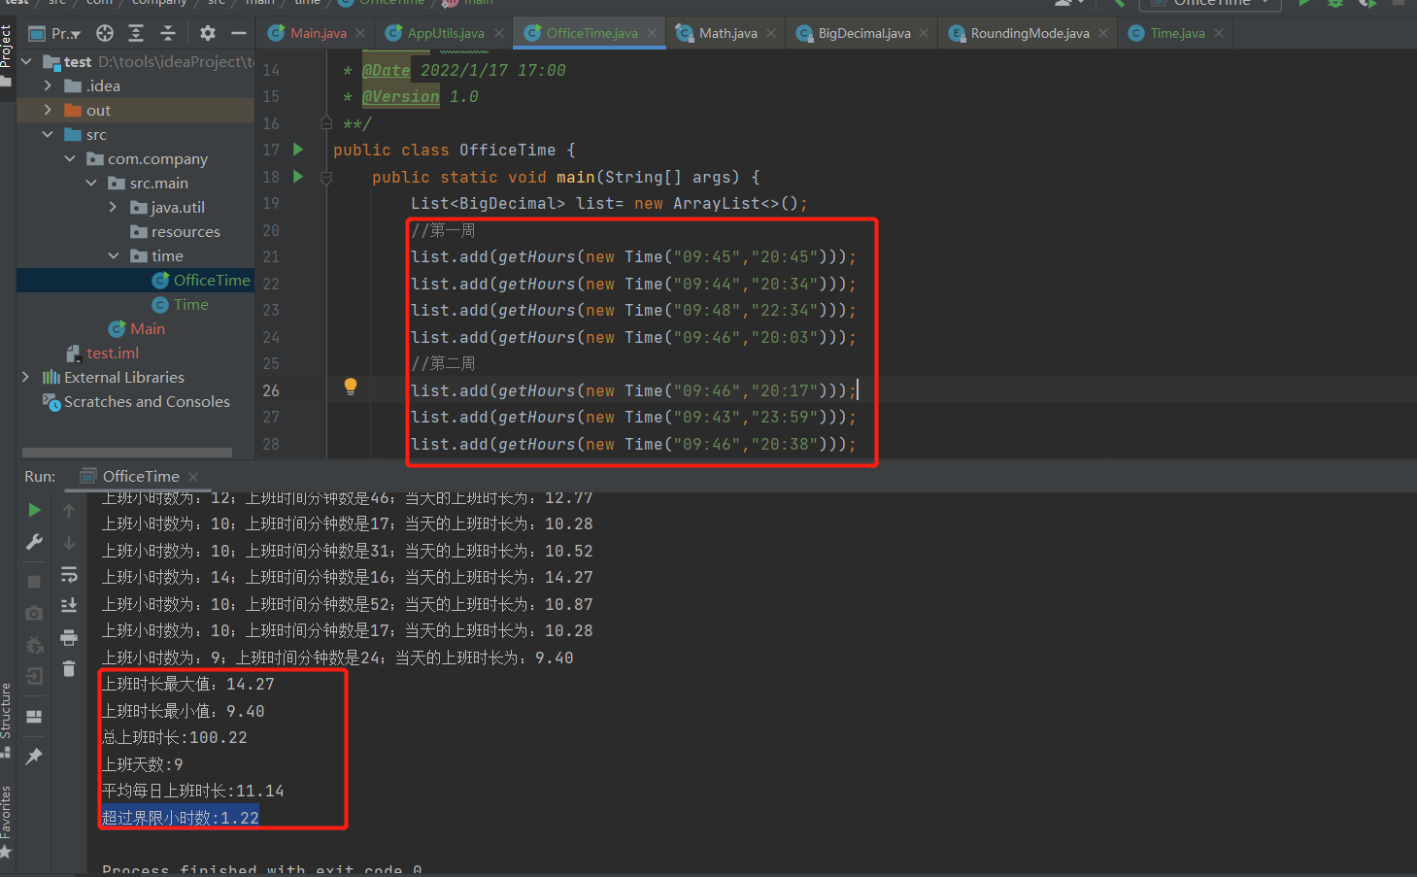
Task: Click the Pin Tab icon in Run panel
Action: [x=34, y=756]
